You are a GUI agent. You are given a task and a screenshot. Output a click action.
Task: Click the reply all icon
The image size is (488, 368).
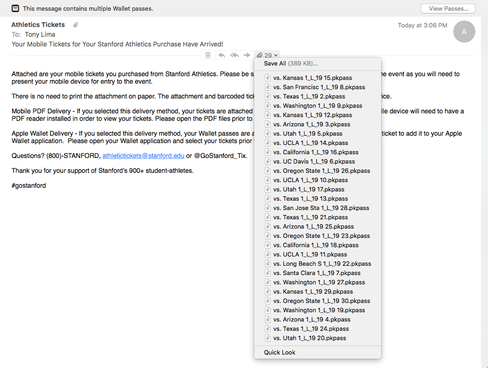coord(234,55)
